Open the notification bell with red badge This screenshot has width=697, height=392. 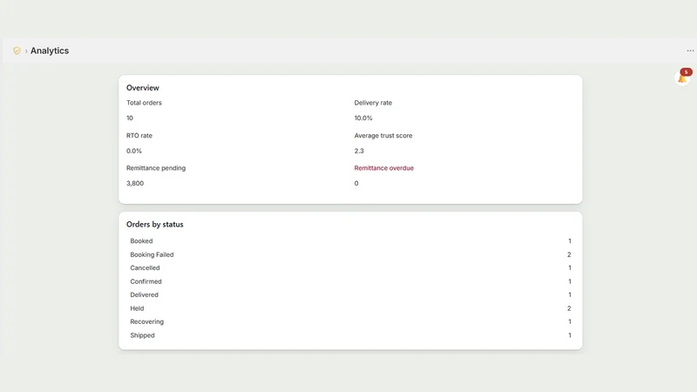(x=683, y=78)
